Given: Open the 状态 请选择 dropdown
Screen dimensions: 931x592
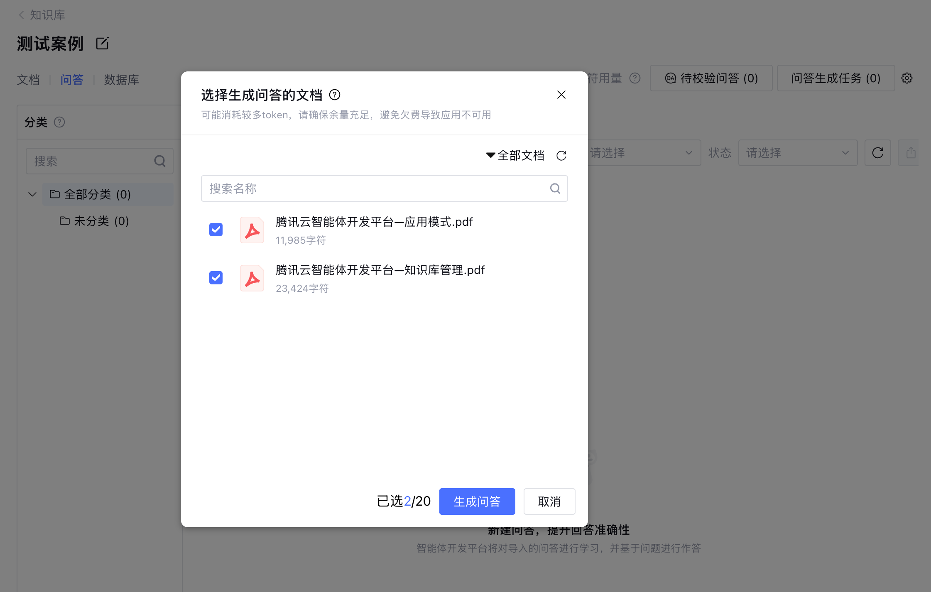Looking at the screenshot, I should pos(797,153).
